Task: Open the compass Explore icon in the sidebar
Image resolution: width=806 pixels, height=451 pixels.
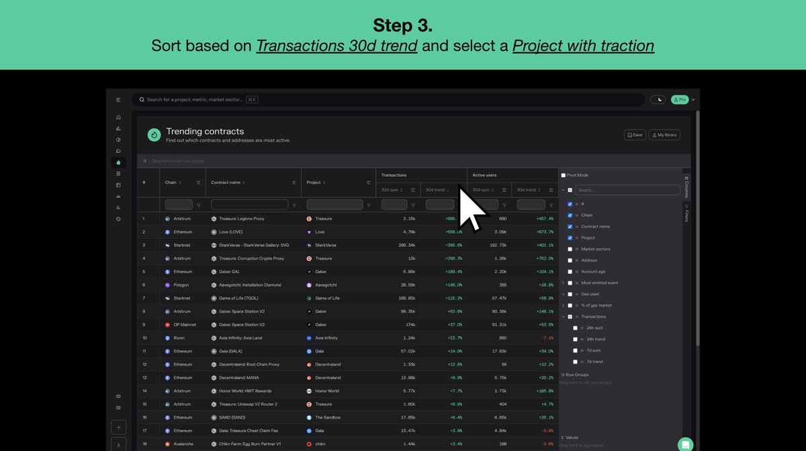Action: pyautogui.click(x=118, y=219)
